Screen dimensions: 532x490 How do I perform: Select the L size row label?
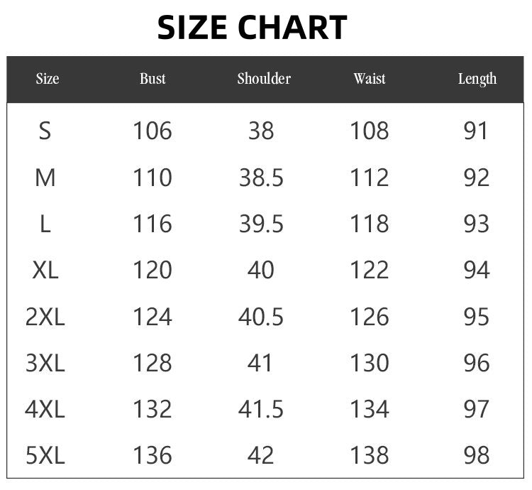pyautogui.click(x=45, y=224)
